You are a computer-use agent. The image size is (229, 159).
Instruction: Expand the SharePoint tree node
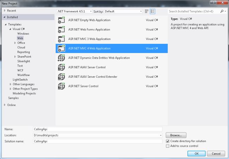15,57
